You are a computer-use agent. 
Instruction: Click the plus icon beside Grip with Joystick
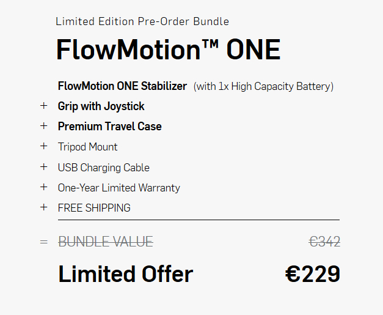[43, 106]
